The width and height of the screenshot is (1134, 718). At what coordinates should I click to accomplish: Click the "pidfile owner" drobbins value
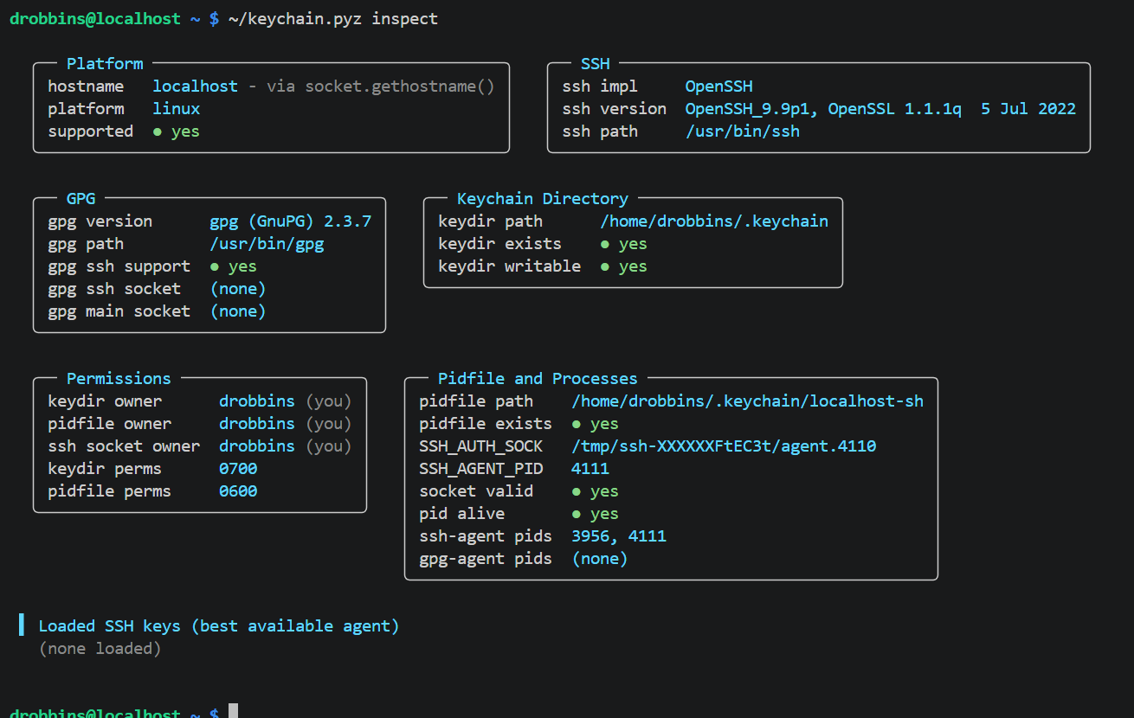coord(257,424)
